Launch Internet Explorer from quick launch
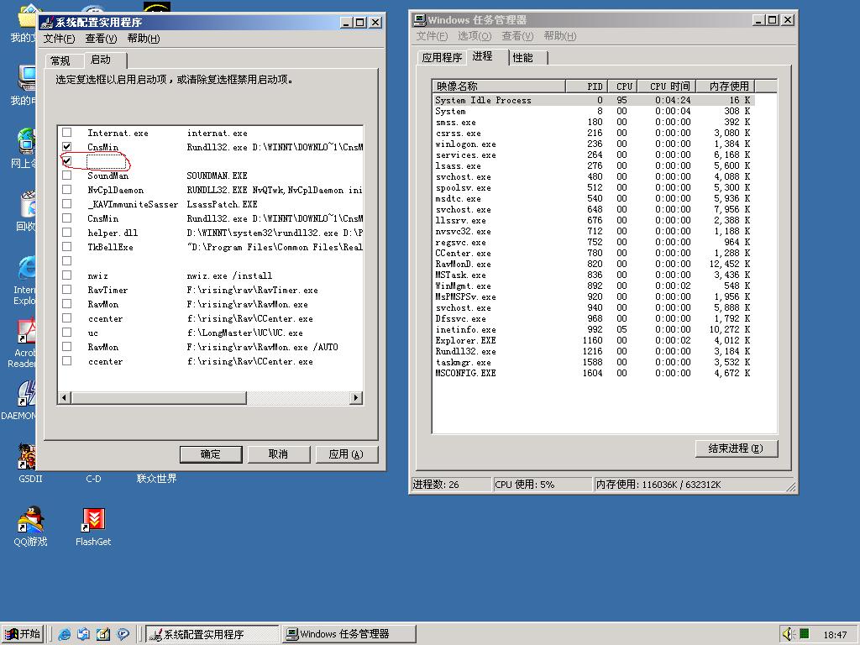 point(64,634)
